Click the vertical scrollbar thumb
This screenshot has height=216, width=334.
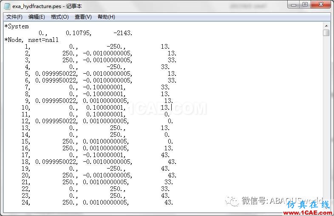coord(326,33)
